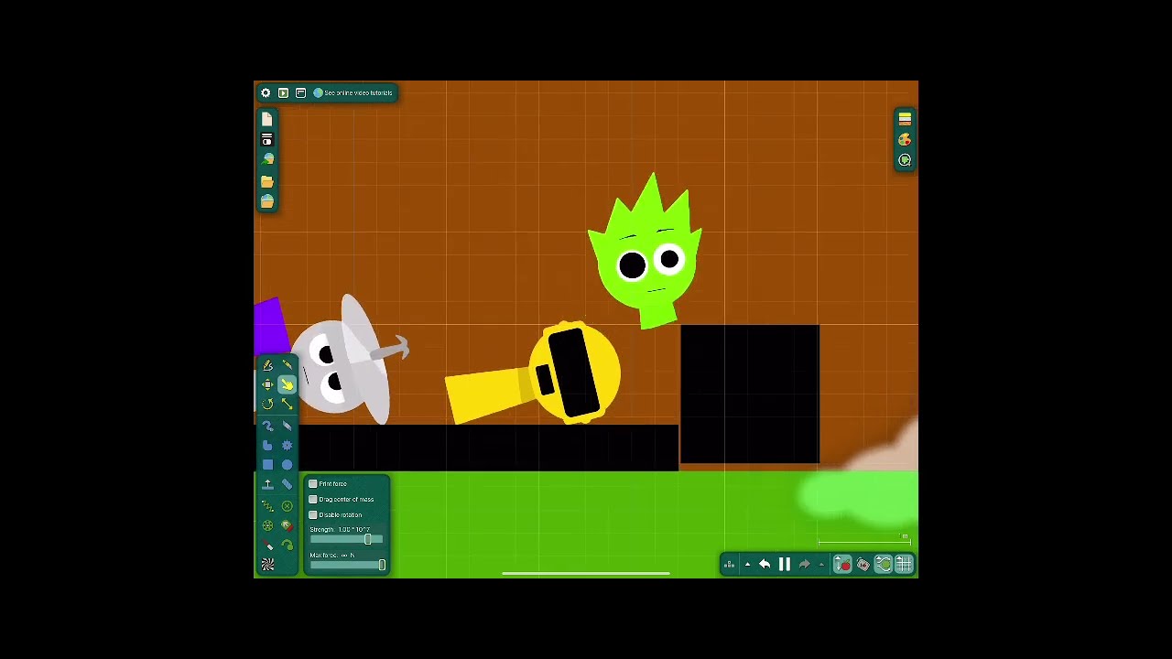Image resolution: width=1172 pixels, height=659 pixels.
Task: Select the Gear tool
Action: click(x=287, y=445)
